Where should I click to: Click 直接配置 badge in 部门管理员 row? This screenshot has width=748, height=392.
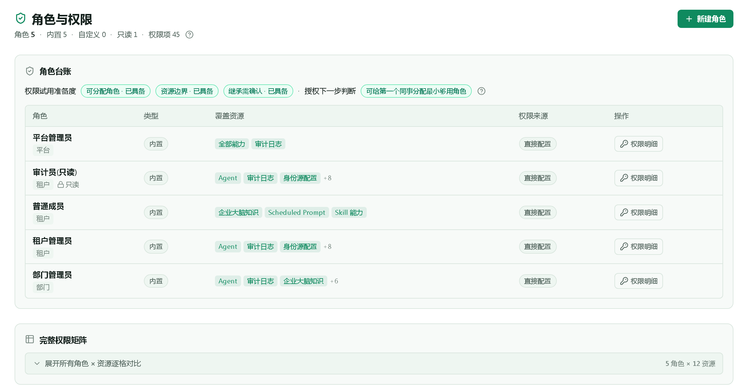coord(538,281)
